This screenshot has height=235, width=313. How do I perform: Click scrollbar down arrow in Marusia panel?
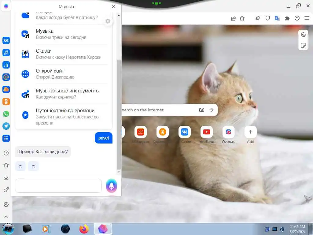pyautogui.click(x=119, y=172)
